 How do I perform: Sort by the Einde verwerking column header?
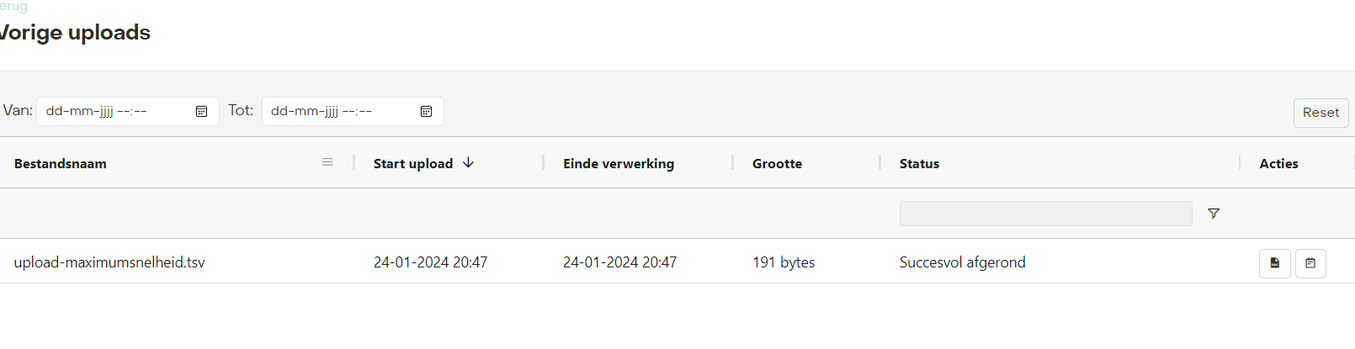(x=619, y=163)
